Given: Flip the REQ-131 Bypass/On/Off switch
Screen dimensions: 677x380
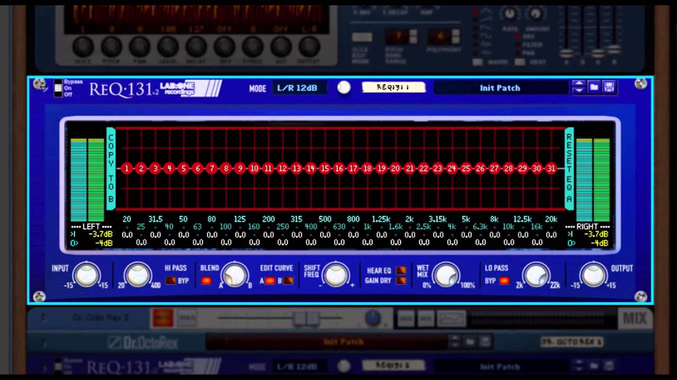Looking at the screenshot, I should point(58,88).
